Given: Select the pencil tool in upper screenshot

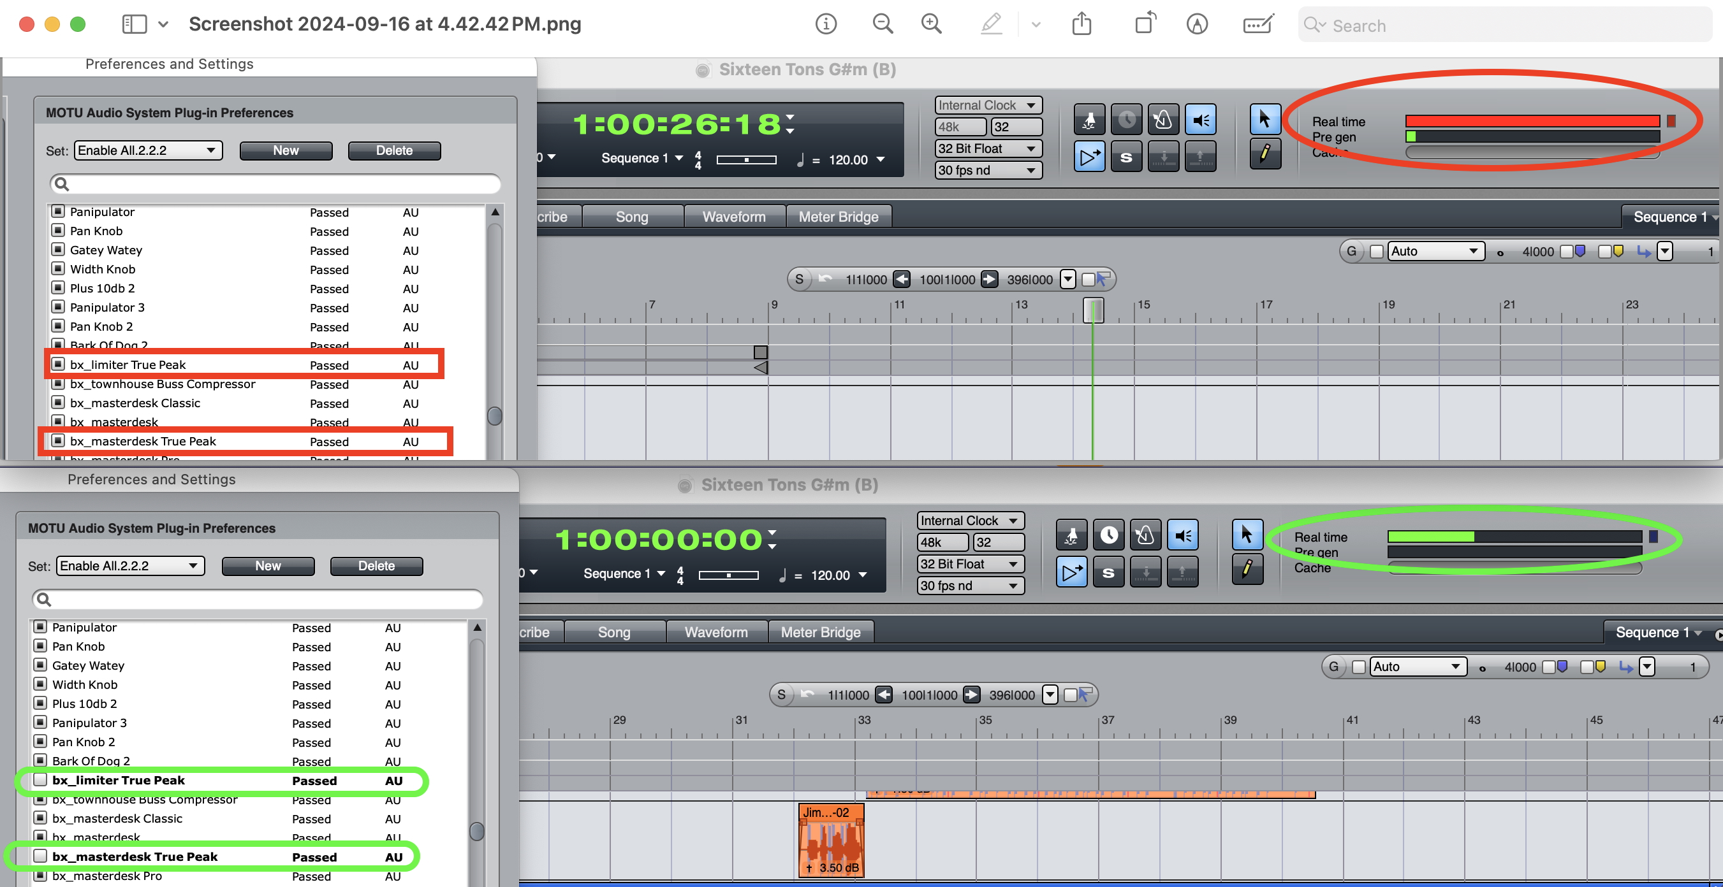Looking at the screenshot, I should 1265,155.
